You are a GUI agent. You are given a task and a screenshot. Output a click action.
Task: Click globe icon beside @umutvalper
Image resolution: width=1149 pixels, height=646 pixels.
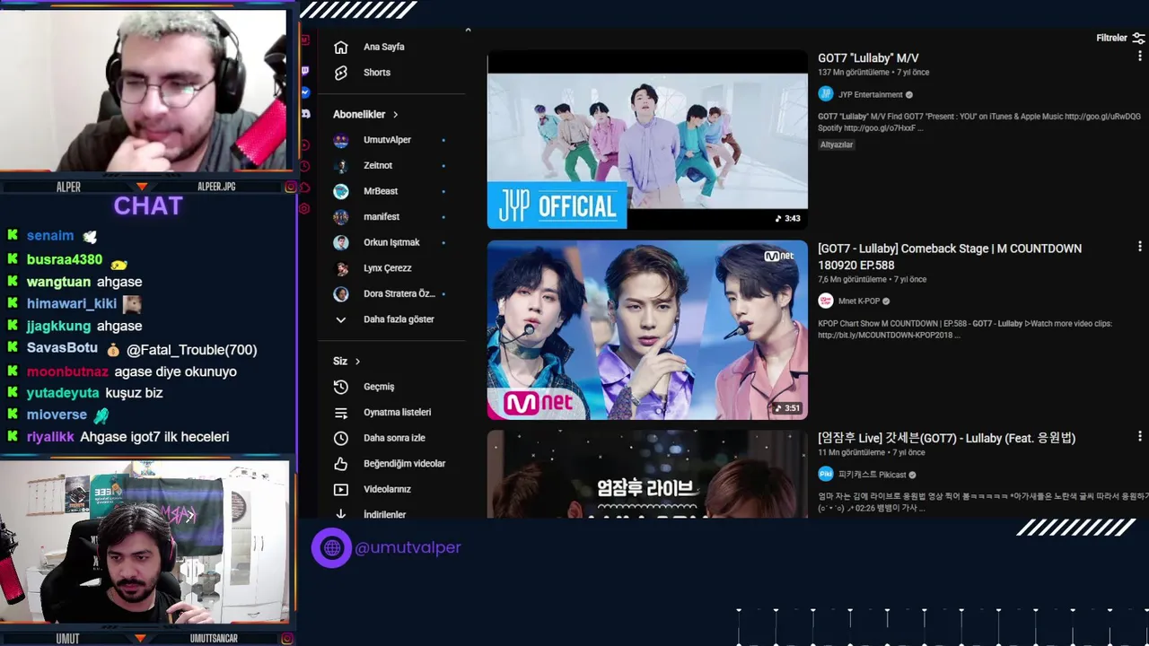[x=331, y=547]
